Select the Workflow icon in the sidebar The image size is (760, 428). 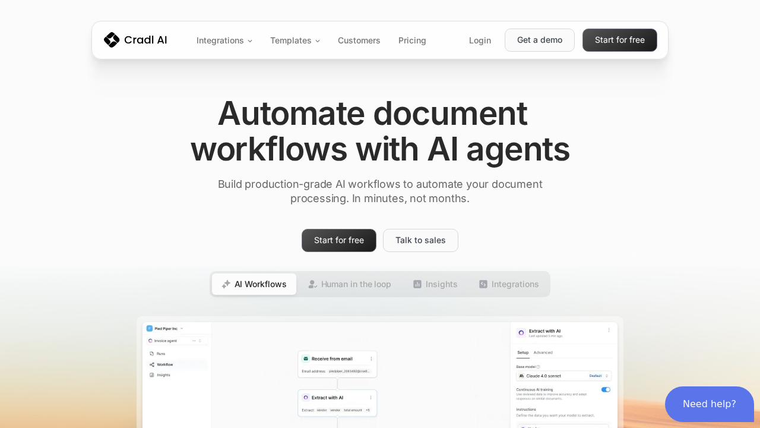[x=152, y=364]
